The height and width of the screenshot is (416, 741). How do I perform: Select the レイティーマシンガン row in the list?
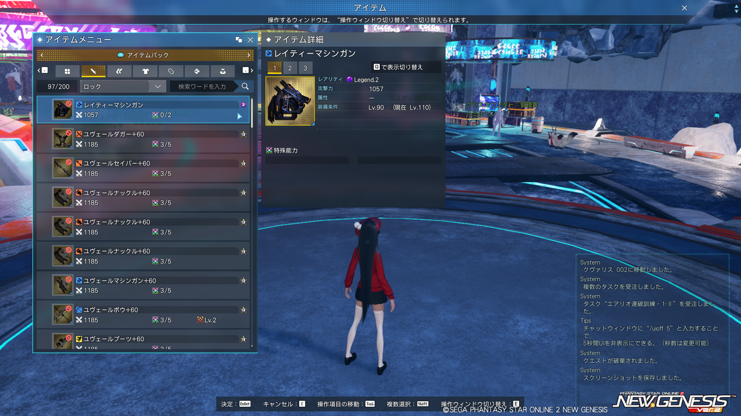click(x=144, y=110)
